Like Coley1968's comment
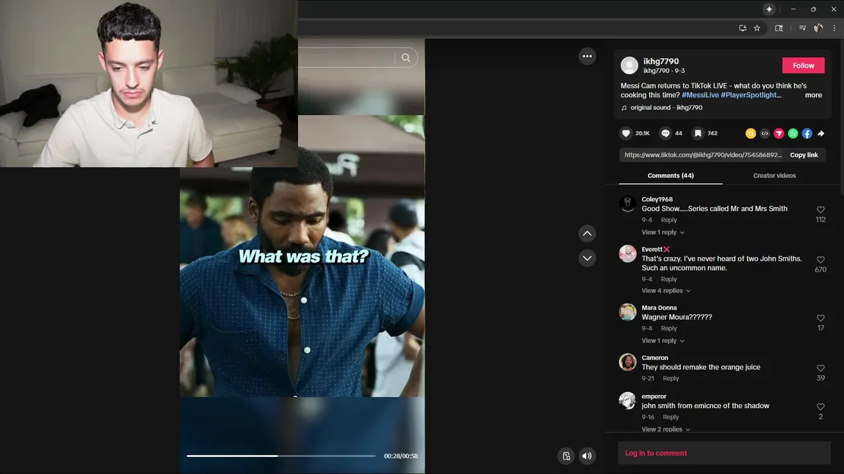Image resolution: width=844 pixels, height=474 pixels. [820, 210]
